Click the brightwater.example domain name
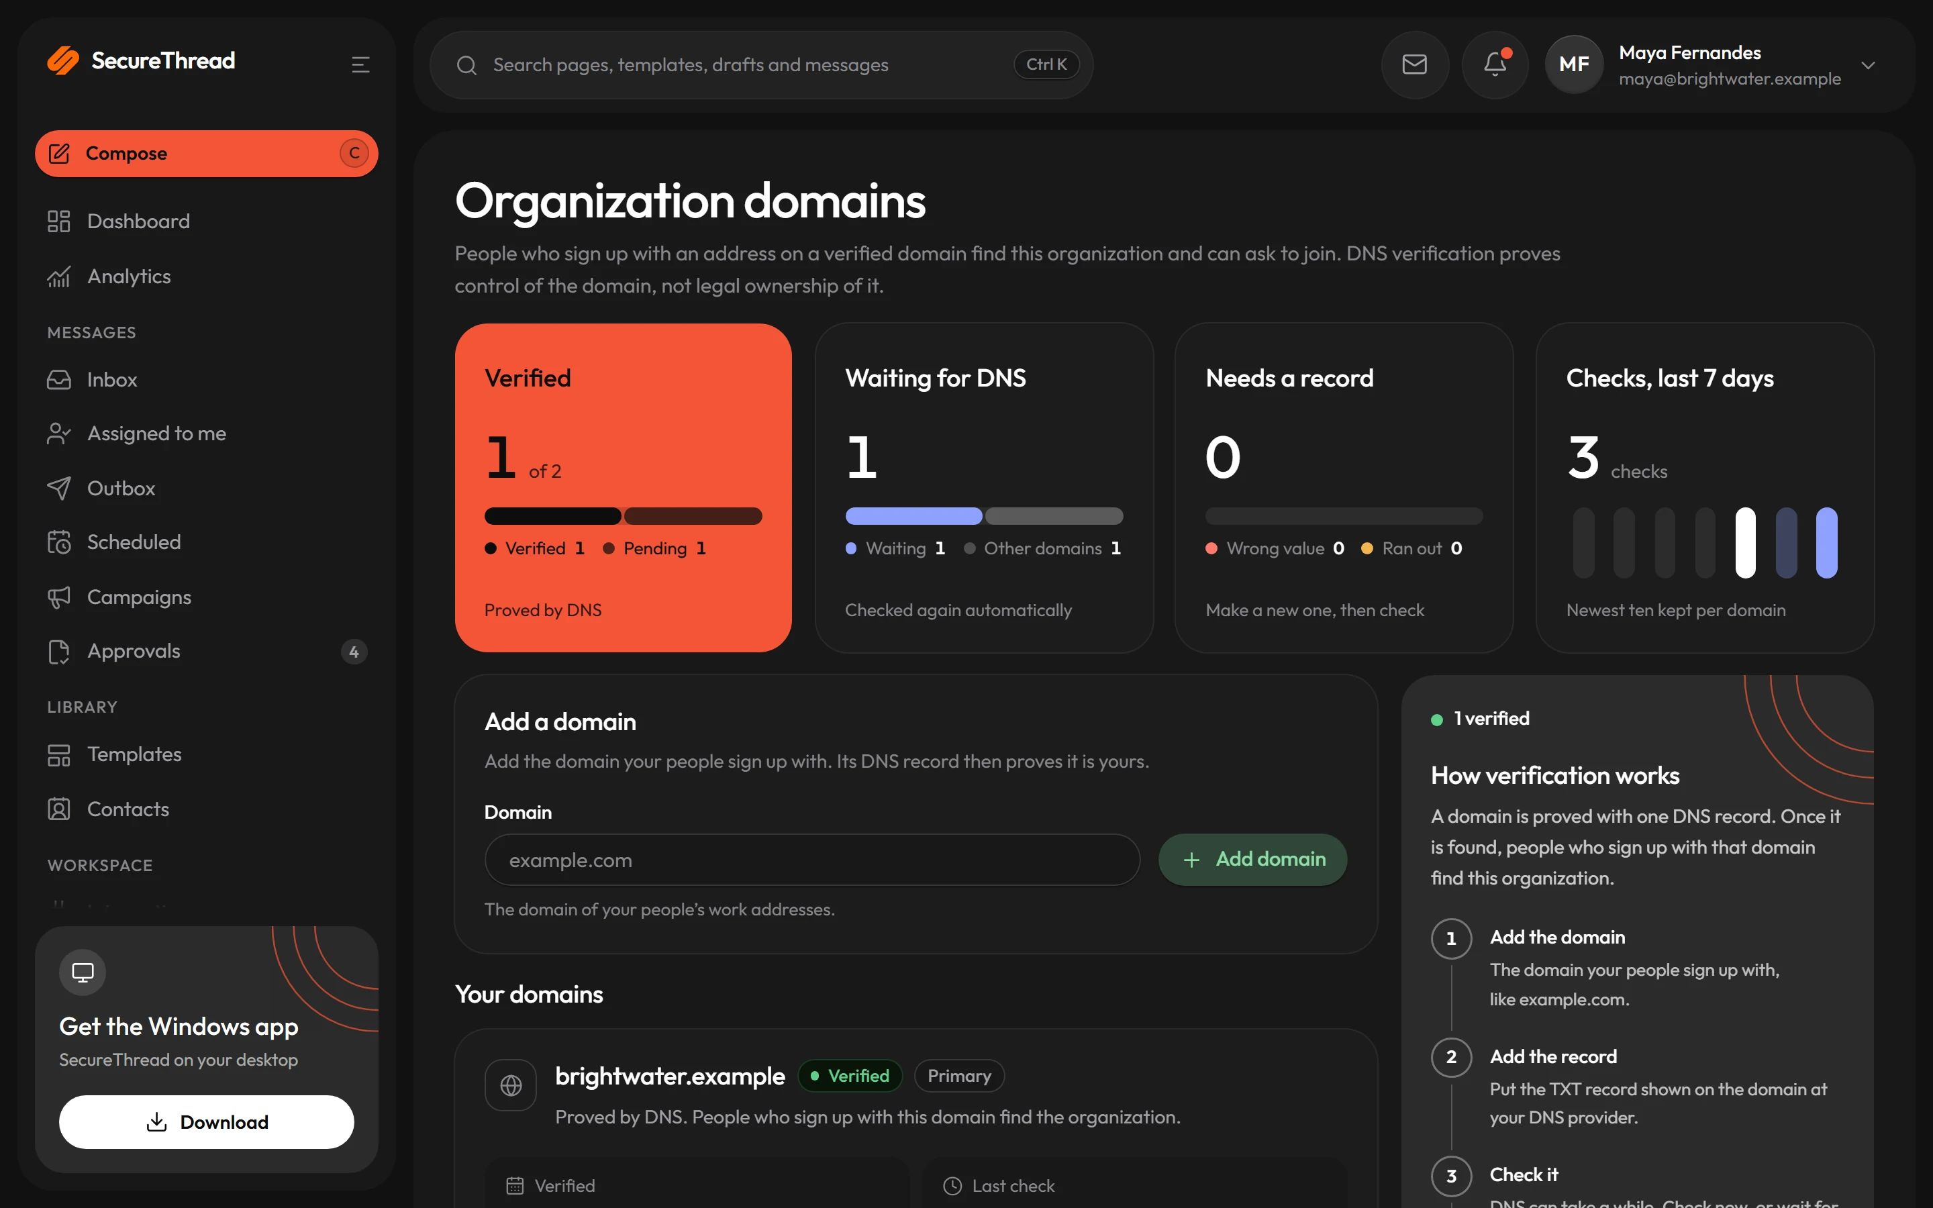The width and height of the screenshot is (1933, 1208). click(670, 1076)
